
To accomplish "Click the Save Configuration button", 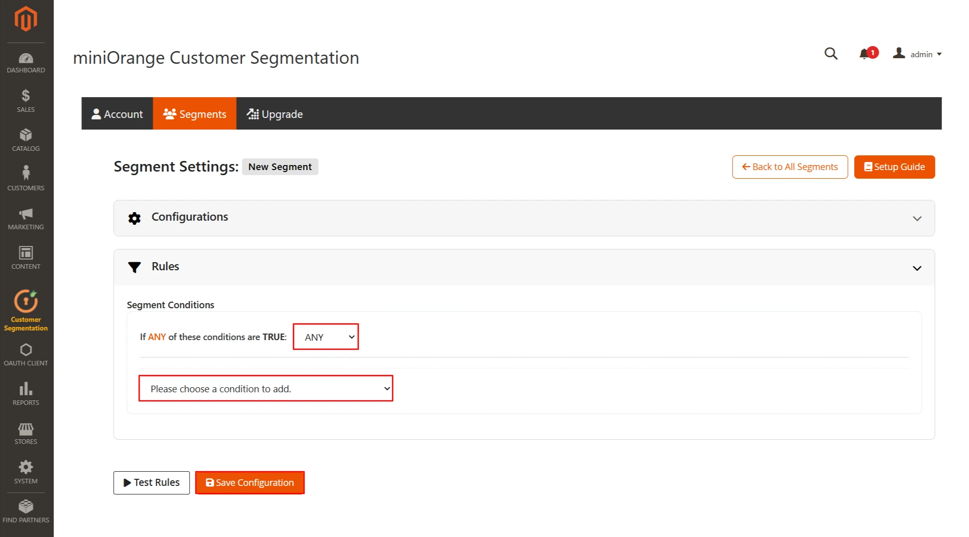I will (249, 482).
